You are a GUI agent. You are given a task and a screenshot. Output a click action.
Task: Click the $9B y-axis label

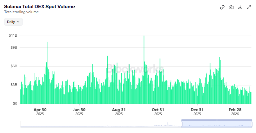[x=14, y=47]
